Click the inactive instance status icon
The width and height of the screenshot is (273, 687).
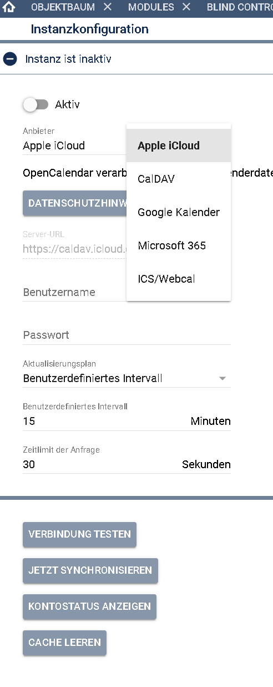click(10, 59)
